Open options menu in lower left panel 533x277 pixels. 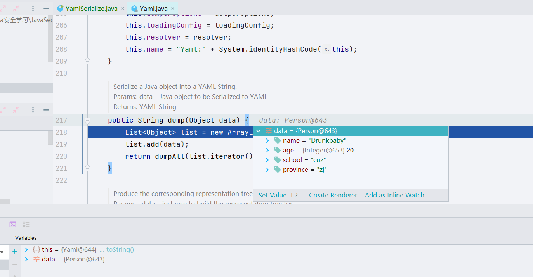pos(33,110)
